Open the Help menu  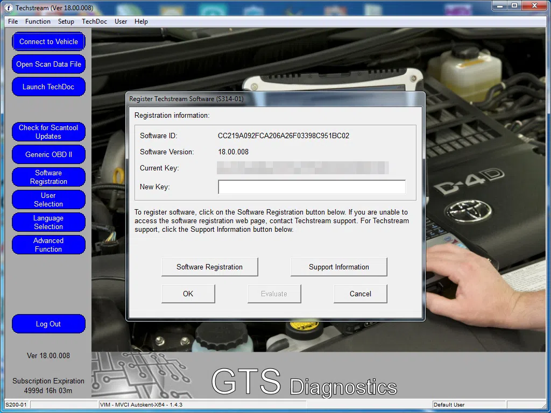pos(141,22)
